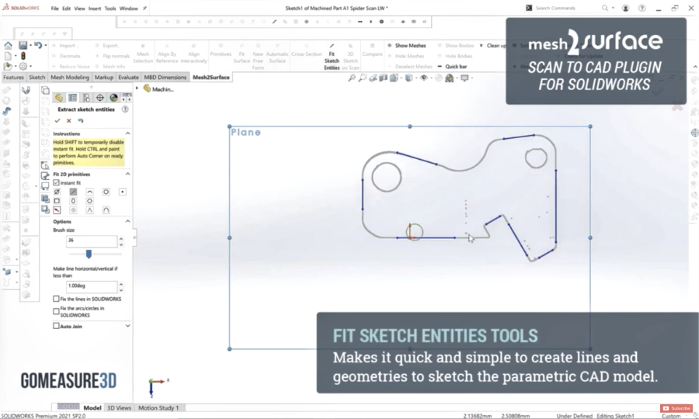Viewport: 699px width, 419px height.
Task: Select the point primitive fit icon
Action: (122, 192)
